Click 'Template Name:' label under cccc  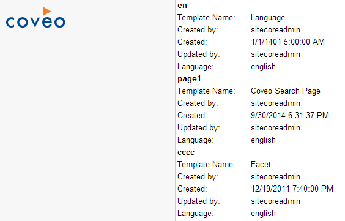(x=206, y=165)
